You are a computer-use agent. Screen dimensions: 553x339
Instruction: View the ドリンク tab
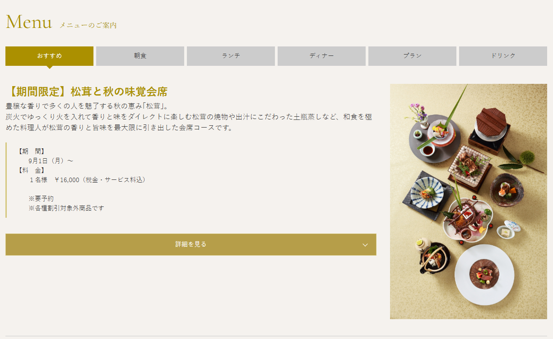pyautogui.click(x=503, y=56)
